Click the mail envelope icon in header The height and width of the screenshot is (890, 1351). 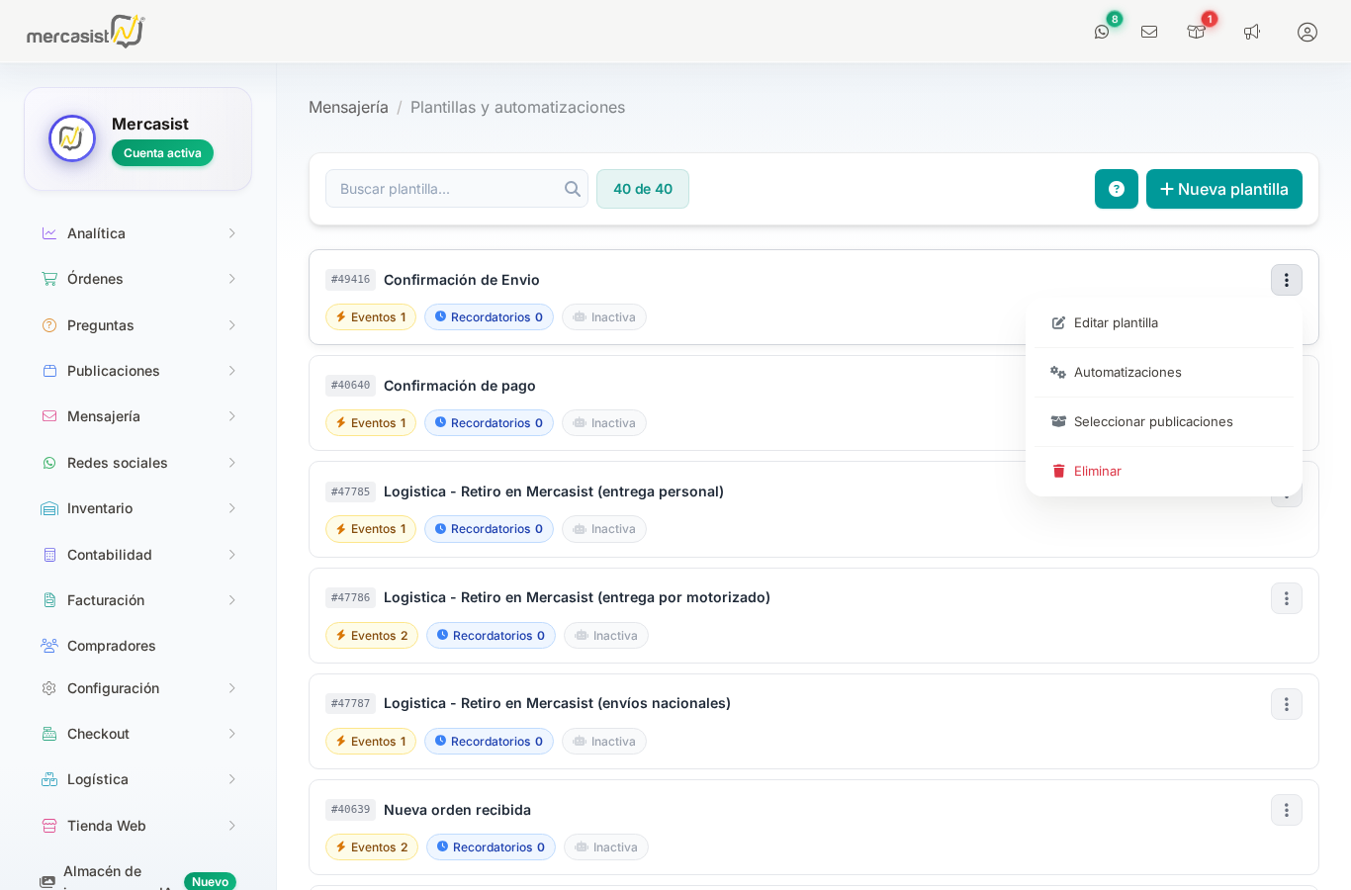click(x=1149, y=32)
